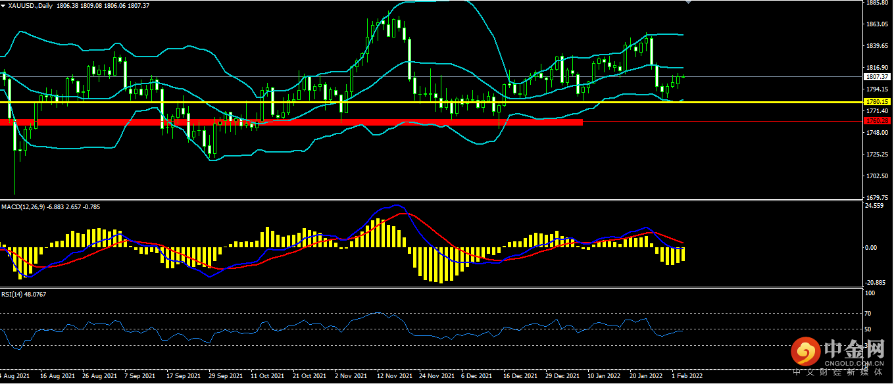Select the yellow horizontal support line
Viewport: 894px width, 384px height.
431,102
